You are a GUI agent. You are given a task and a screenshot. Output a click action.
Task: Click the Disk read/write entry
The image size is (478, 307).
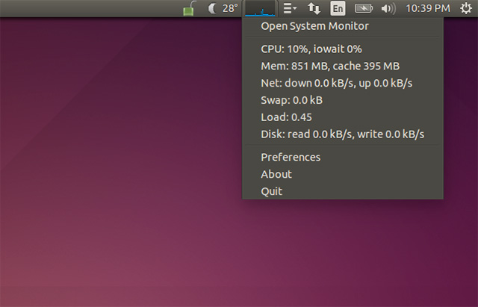tap(342, 134)
